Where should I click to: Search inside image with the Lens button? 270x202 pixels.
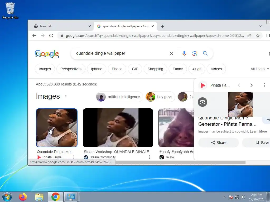tap(202, 102)
